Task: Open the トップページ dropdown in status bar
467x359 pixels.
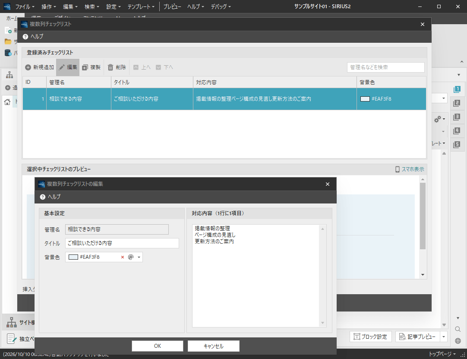Action: tap(442, 354)
